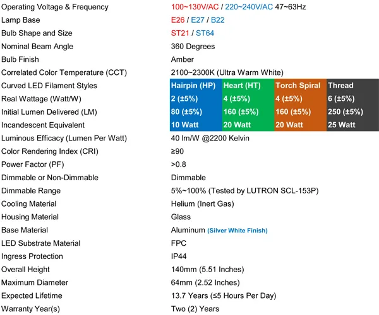The image size is (379, 315).
Task: Click '5%~100% (Tested by LUTRON SCL-153P)' value
Action: (x=245, y=191)
